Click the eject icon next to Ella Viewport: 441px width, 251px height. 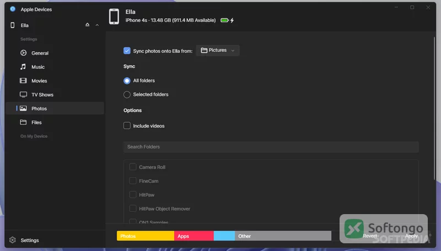click(x=88, y=25)
